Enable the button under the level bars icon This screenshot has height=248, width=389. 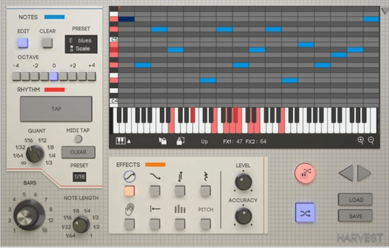click(x=180, y=223)
